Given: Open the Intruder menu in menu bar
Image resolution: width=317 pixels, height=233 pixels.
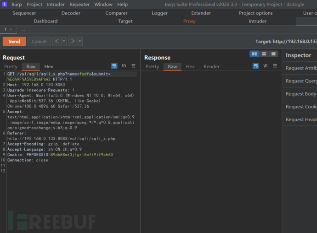Looking at the screenshot, I should (x=56, y=4).
